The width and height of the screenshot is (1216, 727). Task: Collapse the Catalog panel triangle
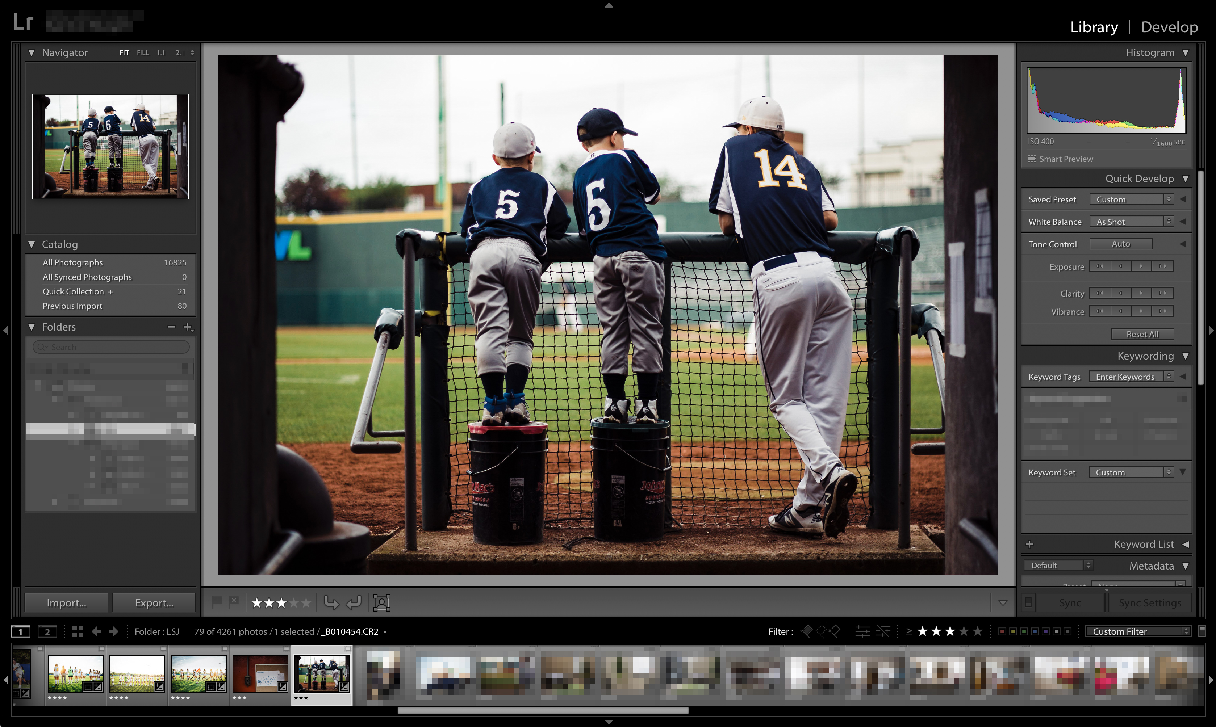[32, 244]
